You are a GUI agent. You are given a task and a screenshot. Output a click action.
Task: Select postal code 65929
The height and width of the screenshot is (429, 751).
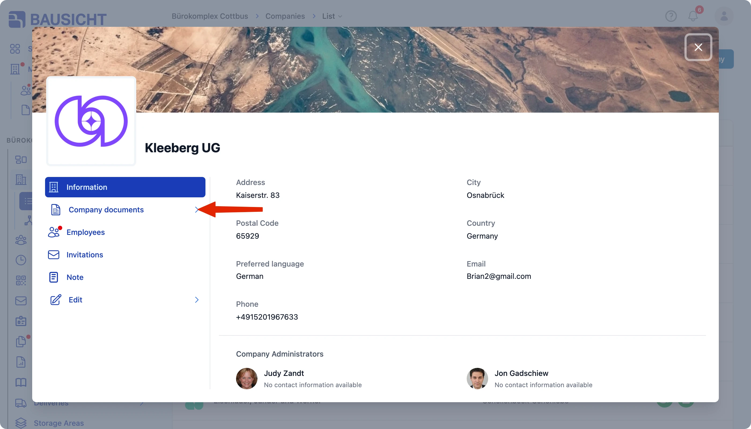(247, 236)
